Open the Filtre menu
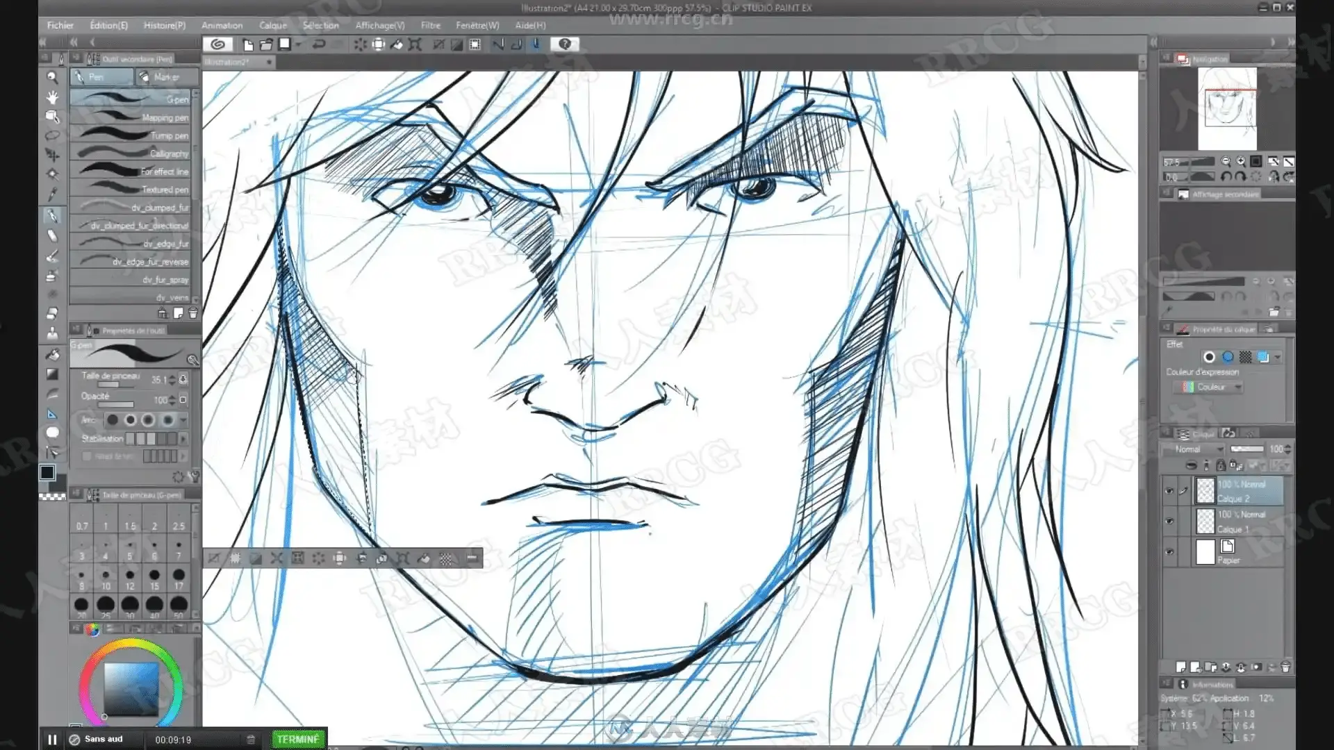Image resolution: width=1334 pixels, height=750 pixels. [430, 25]
